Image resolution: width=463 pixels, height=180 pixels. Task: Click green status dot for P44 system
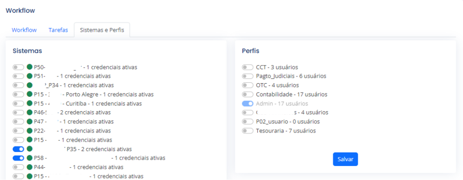[29, 167]
